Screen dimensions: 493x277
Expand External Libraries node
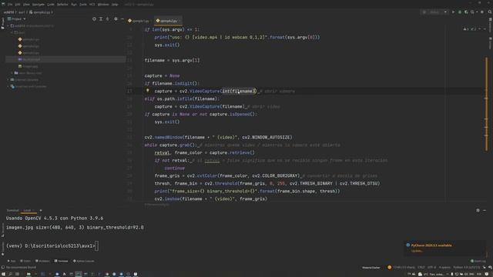8,80
